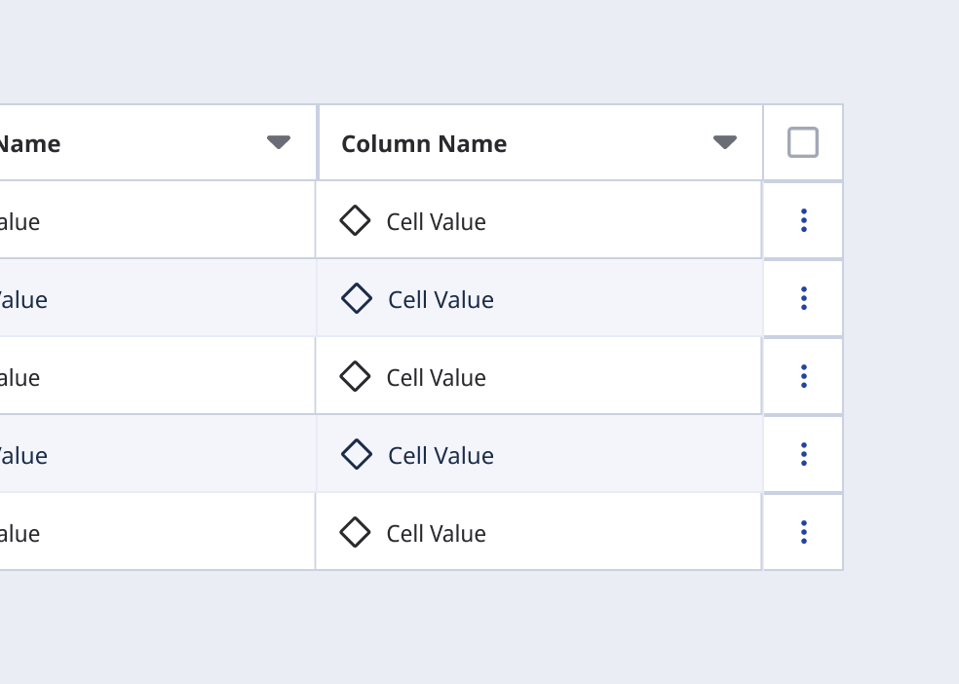Tick the select-all checkbox in the header
Screen dimensions: 959x684
[x=802, y=143]
